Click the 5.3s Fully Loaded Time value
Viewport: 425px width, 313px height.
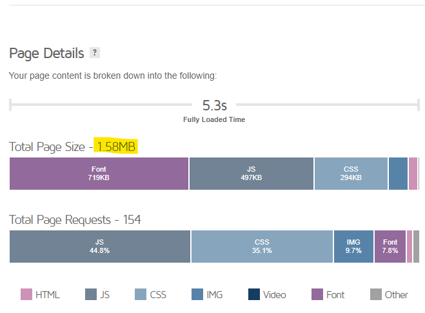click(214, 105)
